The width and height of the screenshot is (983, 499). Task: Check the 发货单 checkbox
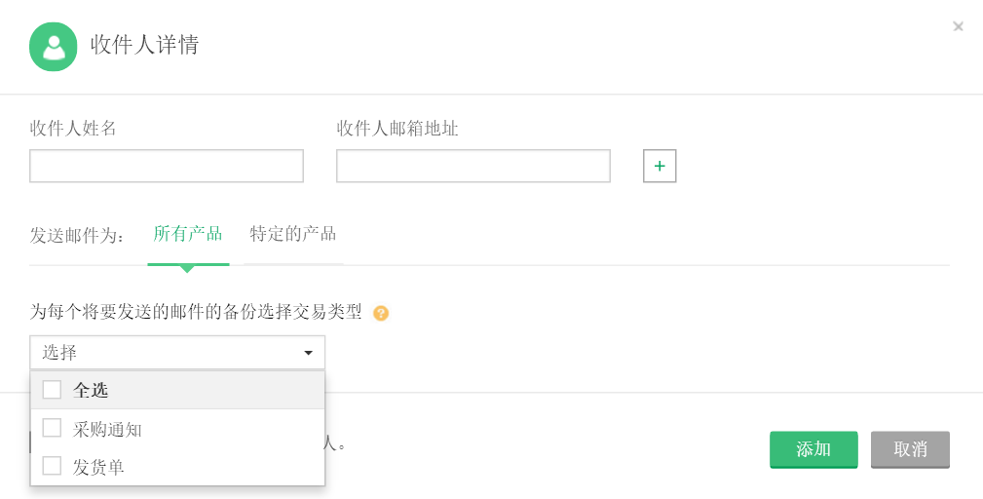coord(53,467)
